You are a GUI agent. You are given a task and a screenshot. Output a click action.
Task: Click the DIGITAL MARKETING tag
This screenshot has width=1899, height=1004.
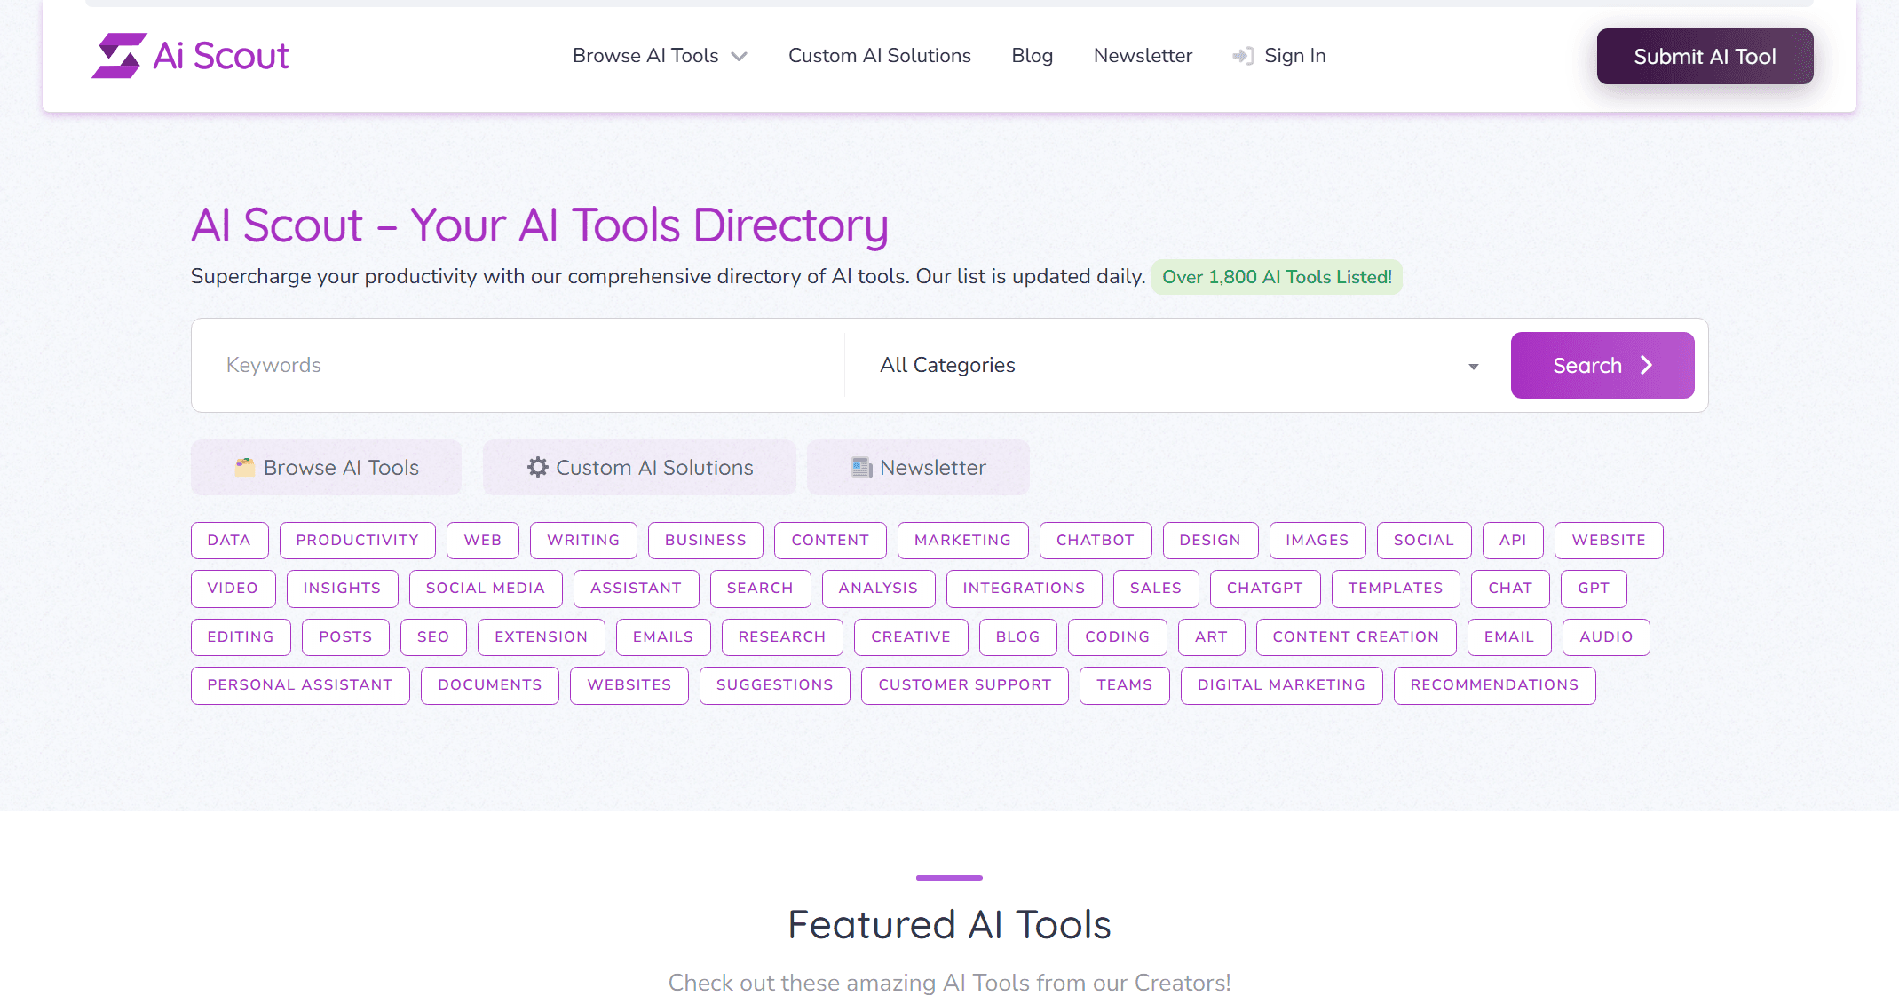(1280, 684)
